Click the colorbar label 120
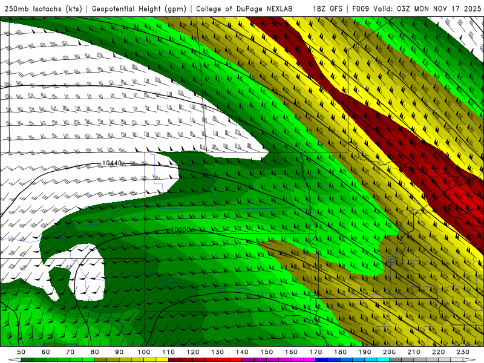 click(x=193, y=352)
